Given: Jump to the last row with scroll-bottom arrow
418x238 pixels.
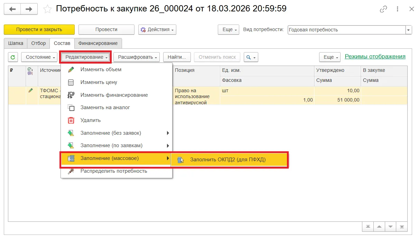Looking at the screenshot, I should (x=402, y=227).
